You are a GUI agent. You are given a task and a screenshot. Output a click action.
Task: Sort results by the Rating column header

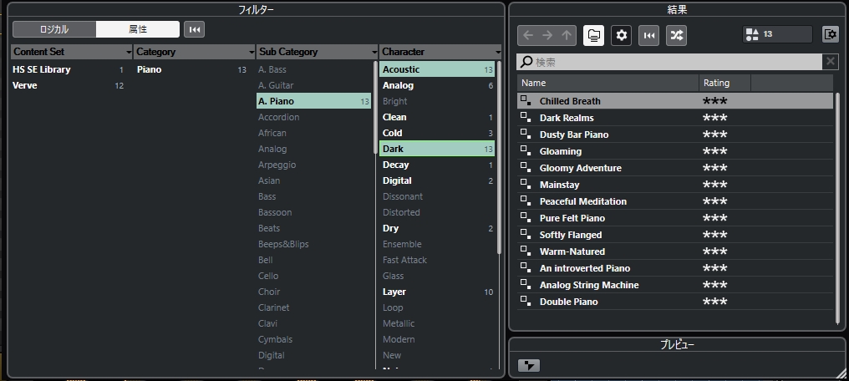point(724,83)
